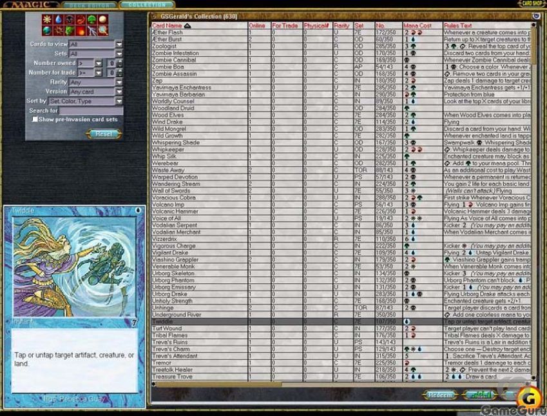Click the horizontal scrollbar thumb under card list

tap(218, 384)
